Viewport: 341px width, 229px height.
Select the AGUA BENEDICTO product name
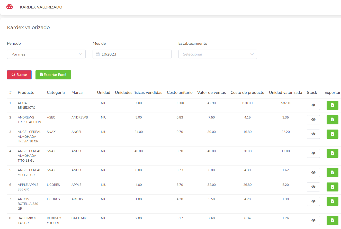tap(26, 105)
